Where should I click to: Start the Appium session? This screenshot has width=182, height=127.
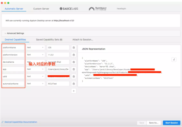click(x=172, y=123)
